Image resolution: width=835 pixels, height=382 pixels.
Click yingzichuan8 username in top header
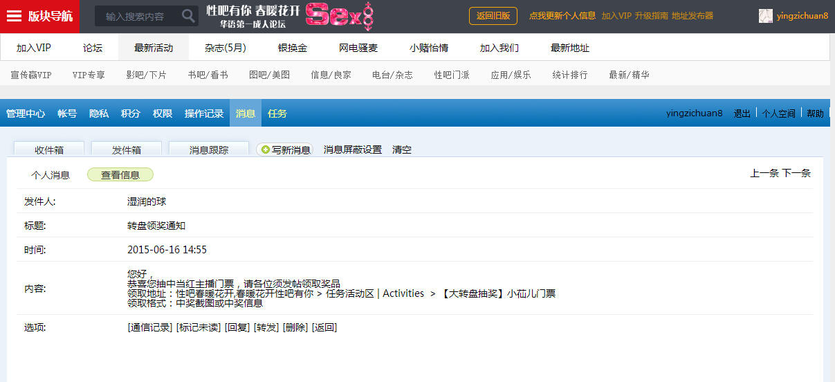coord(802,16)
